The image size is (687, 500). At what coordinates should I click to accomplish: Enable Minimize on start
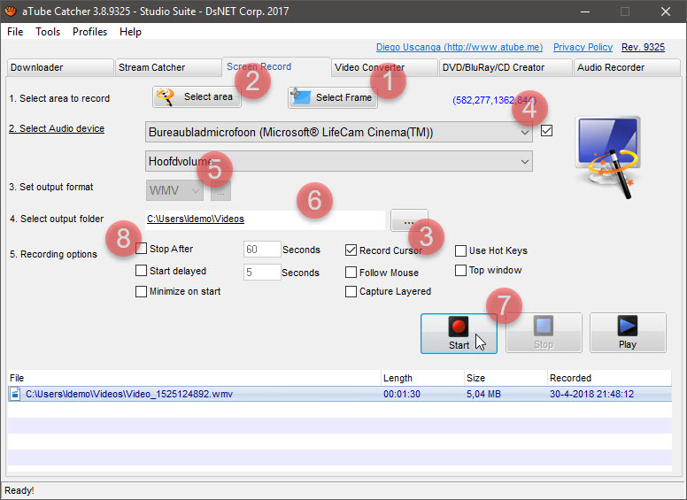[x=141, y=291]
